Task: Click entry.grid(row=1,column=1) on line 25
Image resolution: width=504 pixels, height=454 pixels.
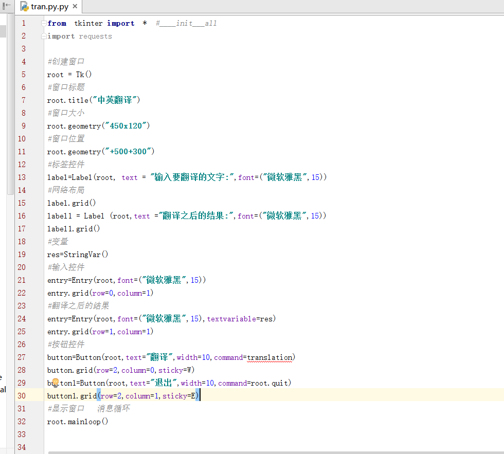Action: (x=100, y=332)
